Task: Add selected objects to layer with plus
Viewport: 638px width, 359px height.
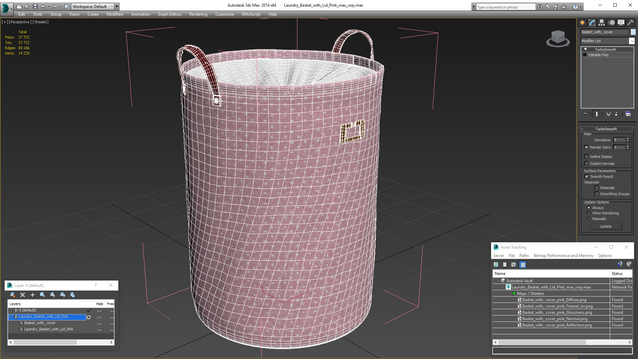Action: (33, 295)
